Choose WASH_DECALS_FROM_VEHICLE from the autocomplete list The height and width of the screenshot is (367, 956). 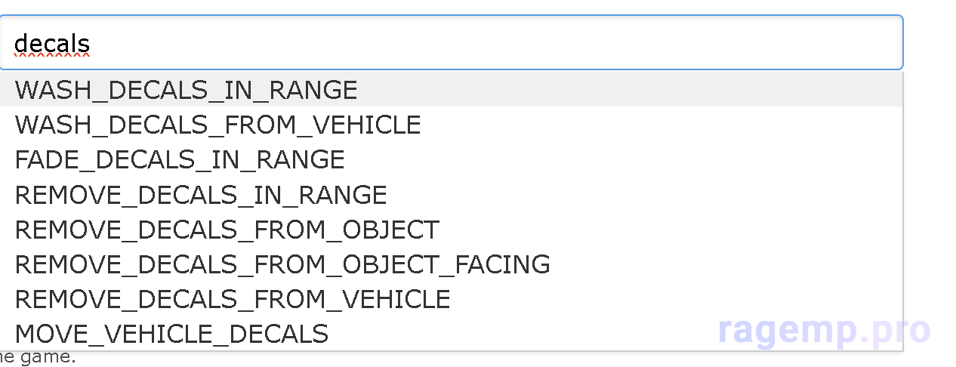[x=217, y=125]
